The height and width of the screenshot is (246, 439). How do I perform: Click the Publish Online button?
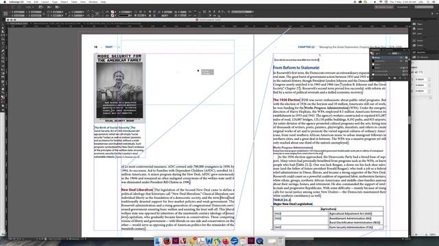click(x=384, y=7)
